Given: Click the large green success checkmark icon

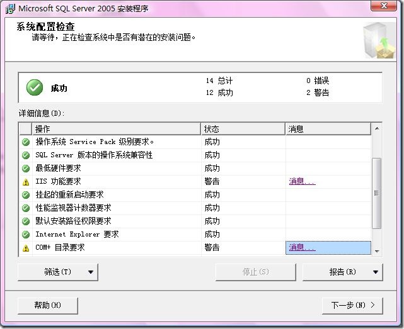Looking at the screenshot, I should tap(35, 87).
